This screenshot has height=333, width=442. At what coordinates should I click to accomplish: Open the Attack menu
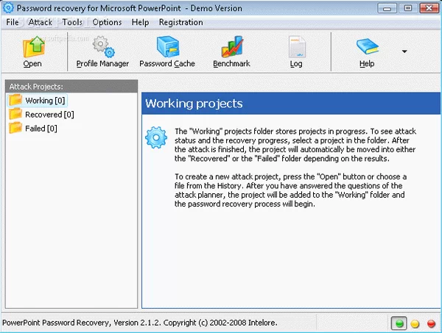[41, 22]
